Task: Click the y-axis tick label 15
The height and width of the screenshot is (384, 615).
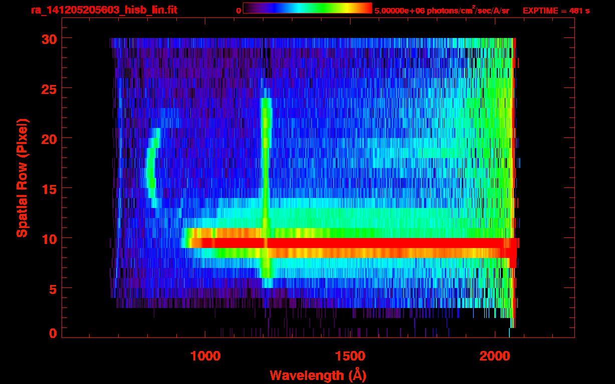Action: 50,188
